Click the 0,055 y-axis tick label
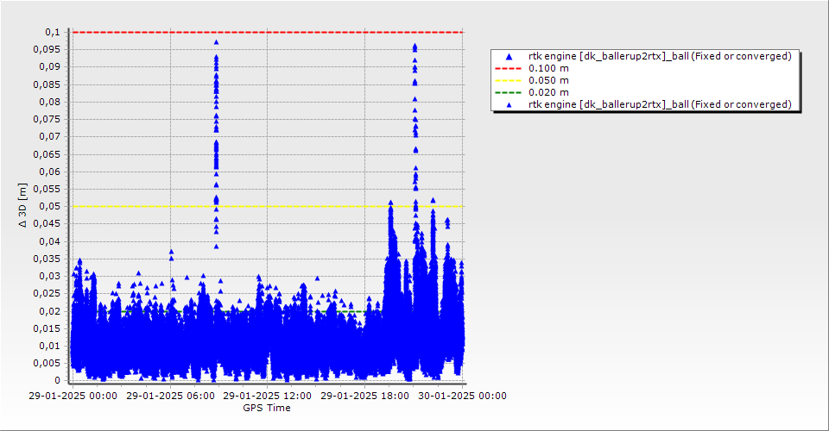This screenshot has width=829, height=431. 47,189
